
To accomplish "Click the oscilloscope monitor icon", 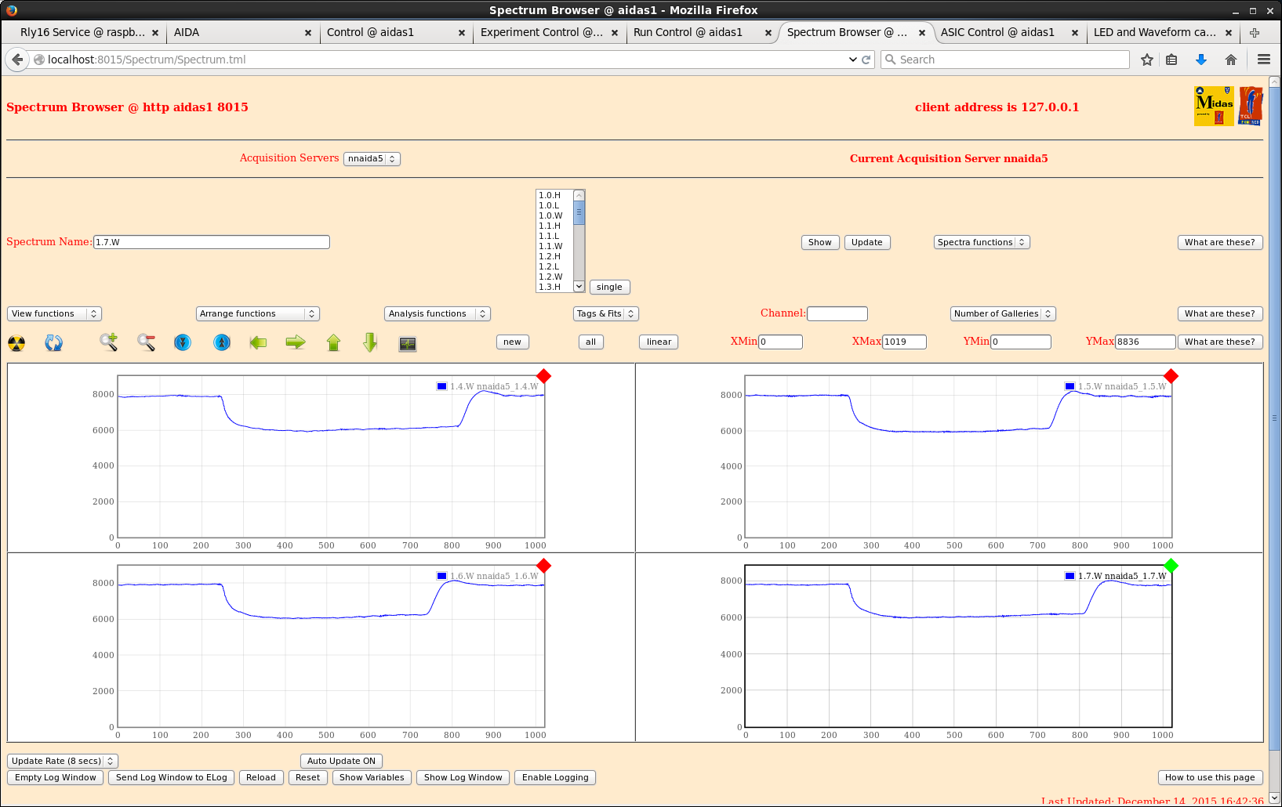I will pos(408,344).
